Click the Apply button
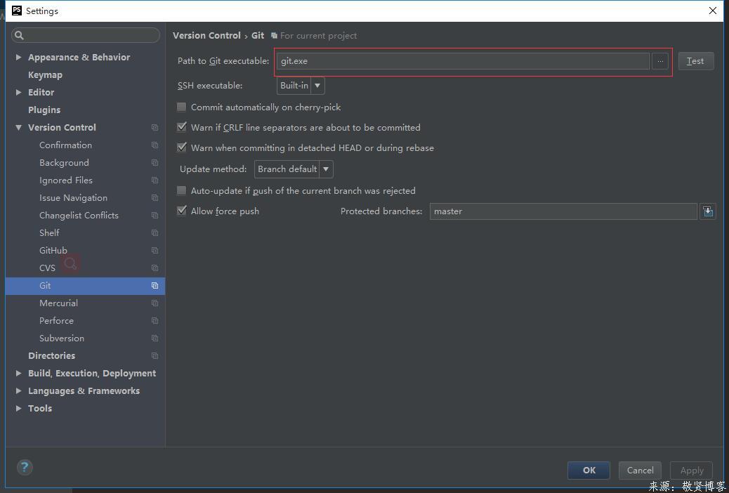This screenshot has height=493, width=729. pos(691,471)
